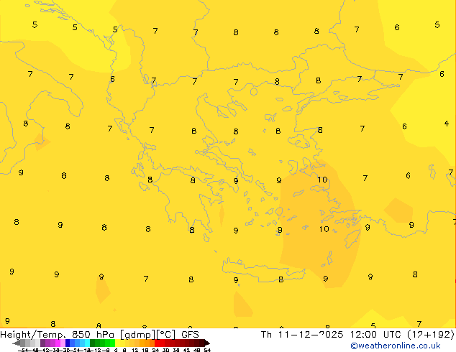The image size is (456, 352).
Task: Click the [°C] unit label in the title
Action: point(165,335)
